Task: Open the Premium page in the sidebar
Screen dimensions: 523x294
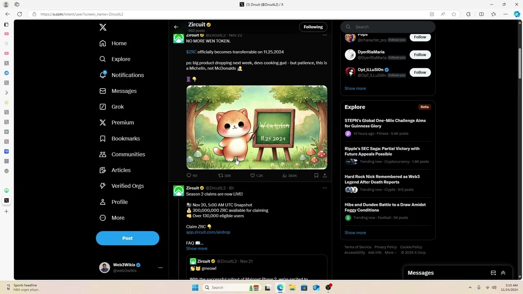Action: click(x=117, y=122)
